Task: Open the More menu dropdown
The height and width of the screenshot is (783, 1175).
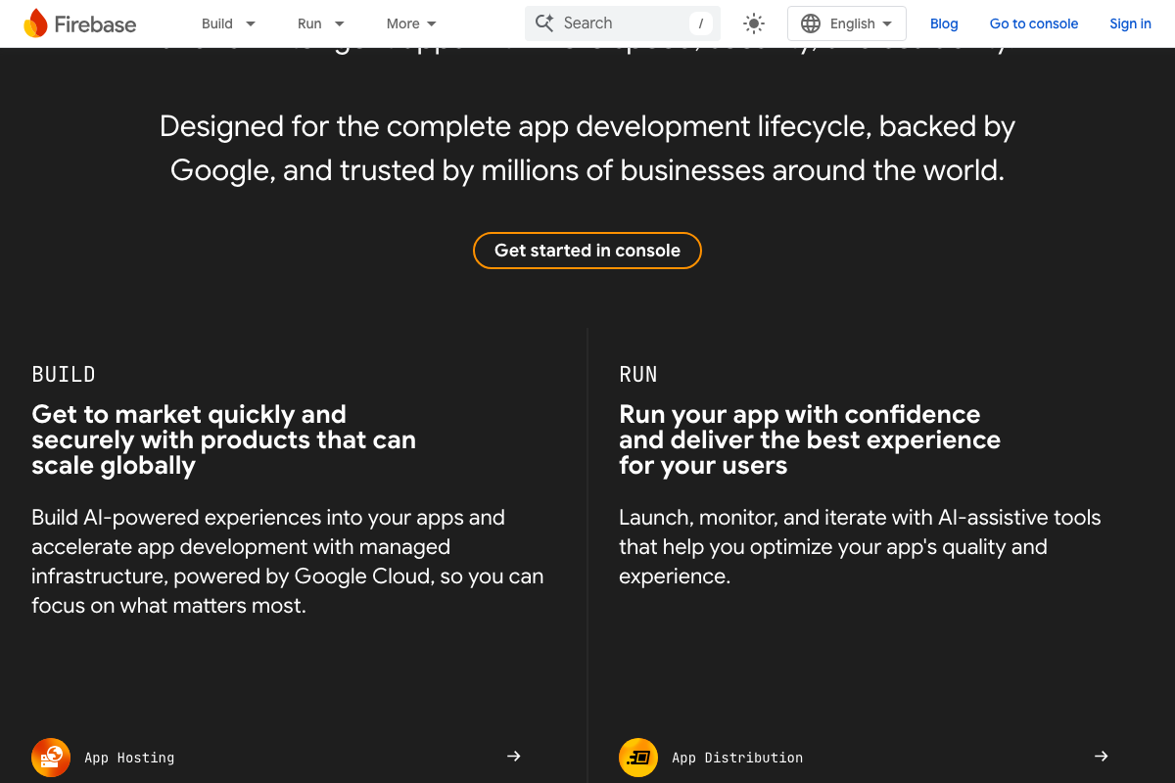Action: pyautogui.click(x=411, y=23)
